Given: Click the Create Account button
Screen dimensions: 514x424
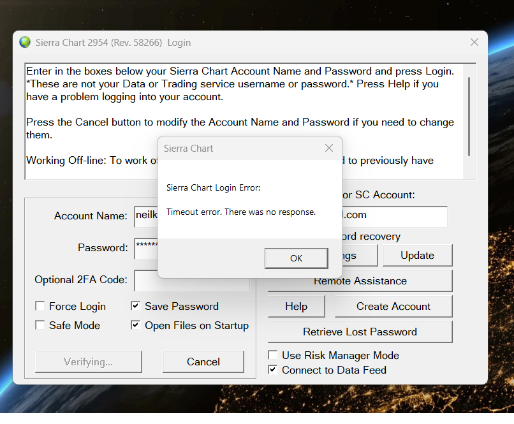Looking at the screenshot, I should [x=393, y=307].
